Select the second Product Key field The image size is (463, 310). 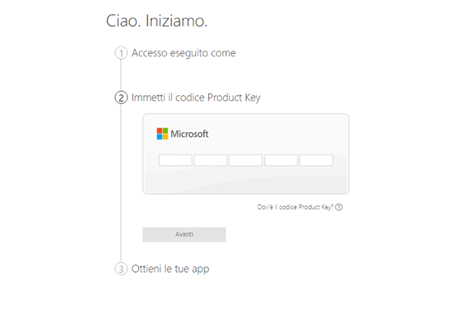(211, 160)
